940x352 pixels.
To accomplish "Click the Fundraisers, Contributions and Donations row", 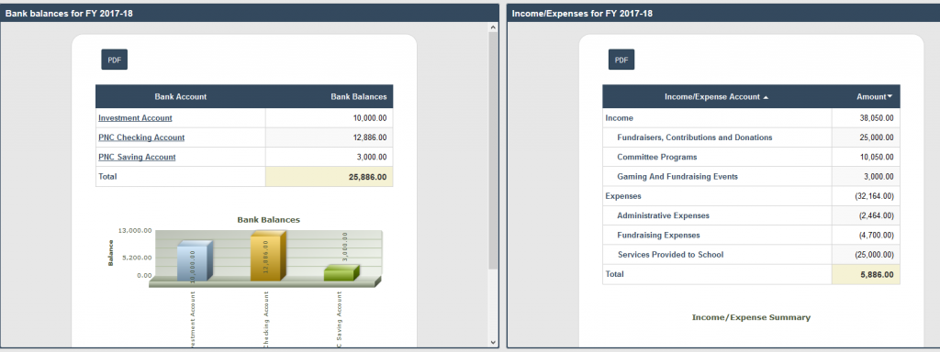I will point(751,137).
